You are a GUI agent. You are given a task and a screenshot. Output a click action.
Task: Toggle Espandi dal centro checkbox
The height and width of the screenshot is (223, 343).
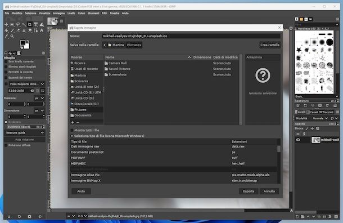[6, 78]
